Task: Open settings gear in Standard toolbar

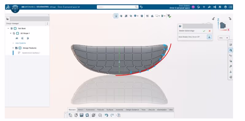Action: 100,115
